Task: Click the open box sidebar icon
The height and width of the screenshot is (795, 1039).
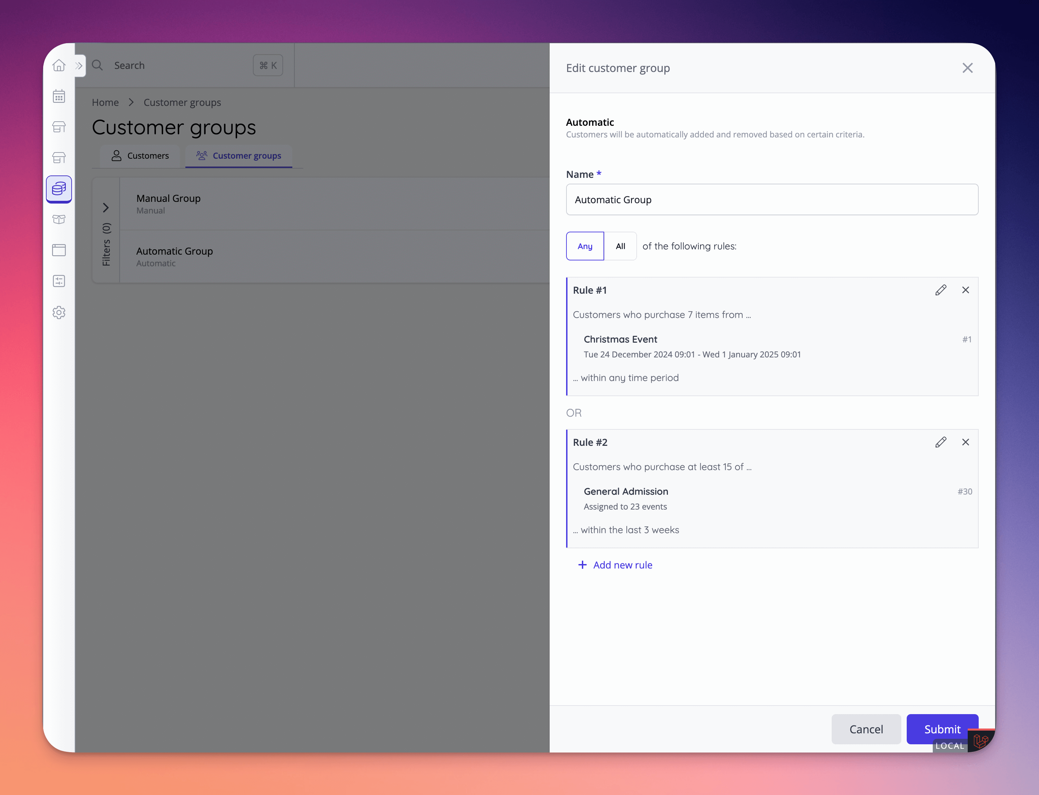Action: pyautogui.click(x=59, y=220)
